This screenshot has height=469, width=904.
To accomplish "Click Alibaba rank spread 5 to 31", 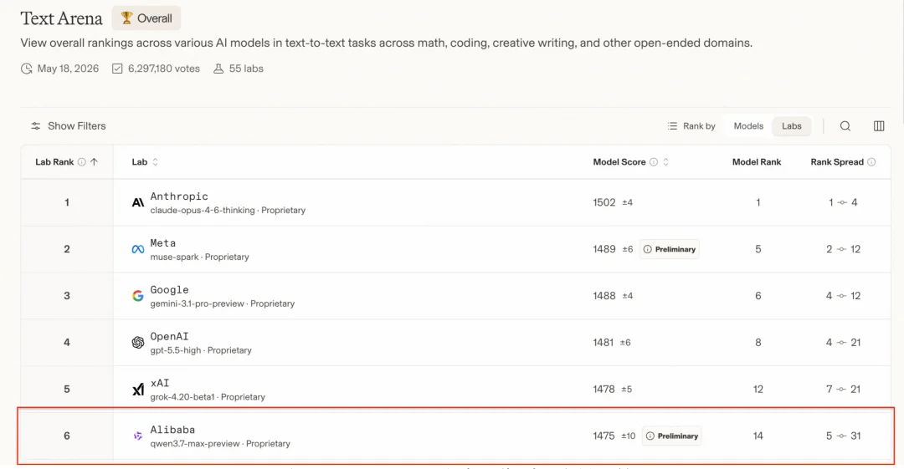I will pyautogui.click(x=844, y=436).
